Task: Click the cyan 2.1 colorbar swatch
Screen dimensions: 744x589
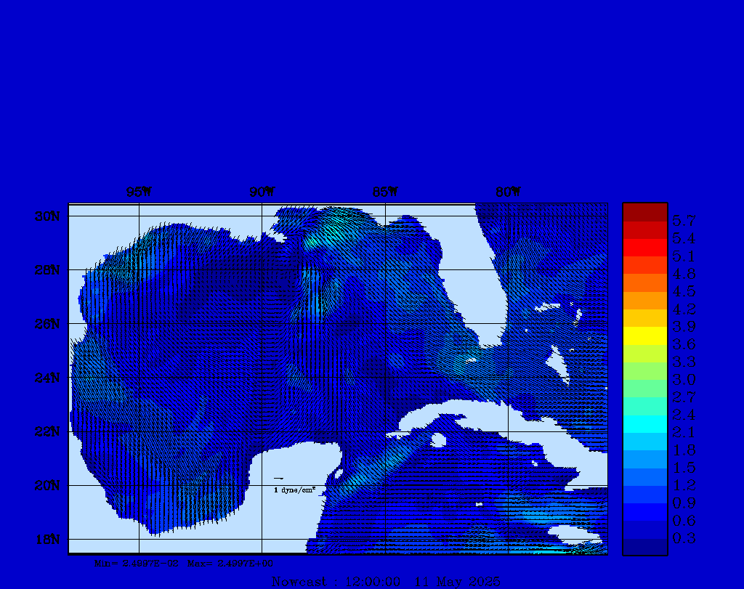Action: point(644,424)
